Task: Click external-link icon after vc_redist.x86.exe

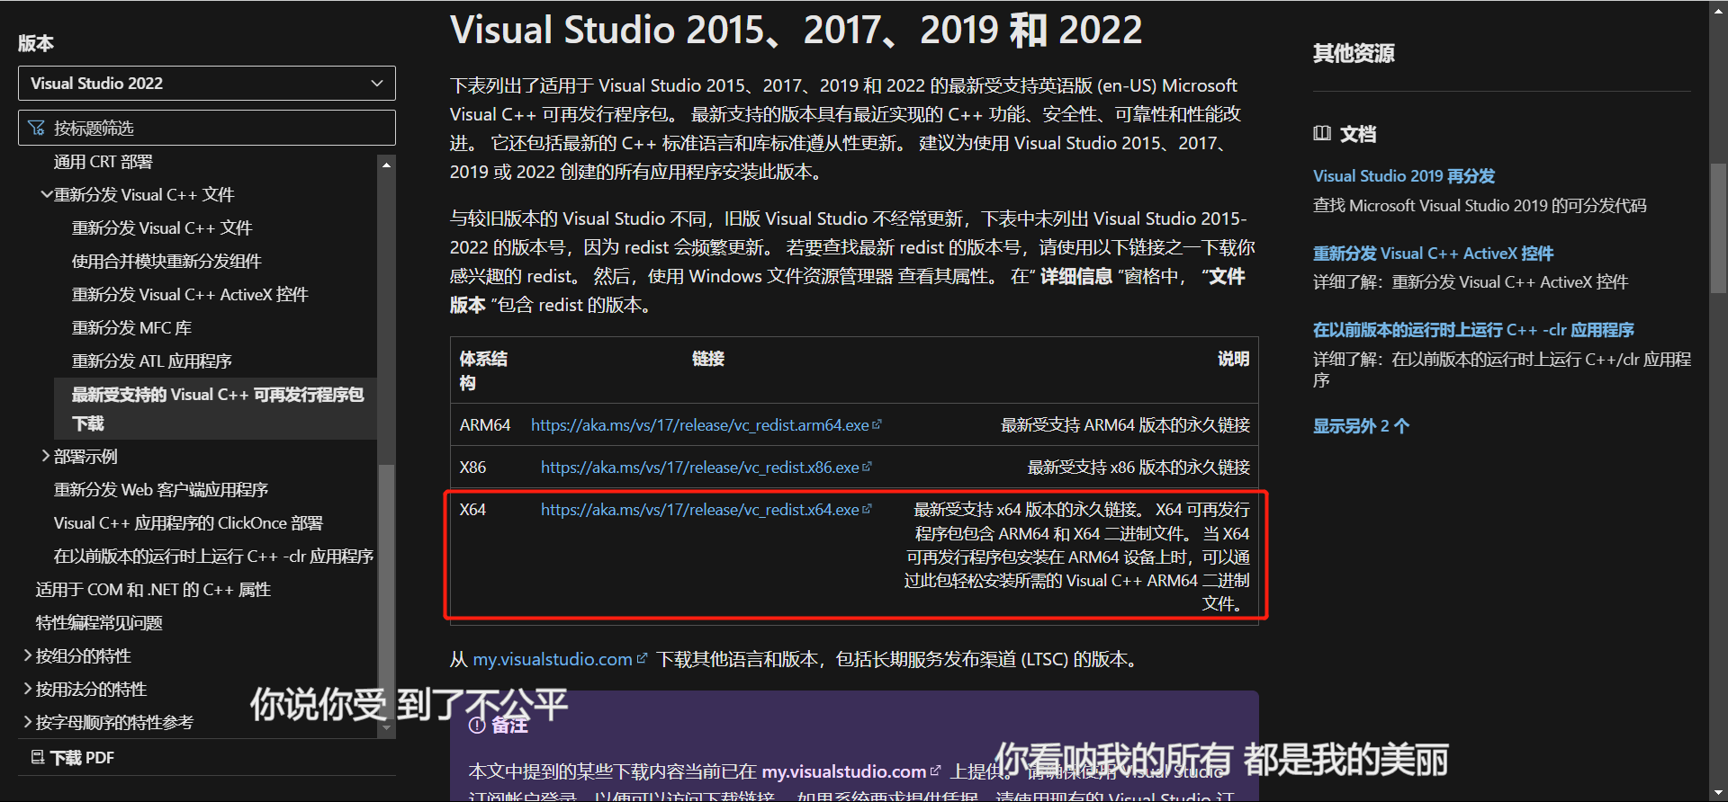Action: [x=867, y=467]
